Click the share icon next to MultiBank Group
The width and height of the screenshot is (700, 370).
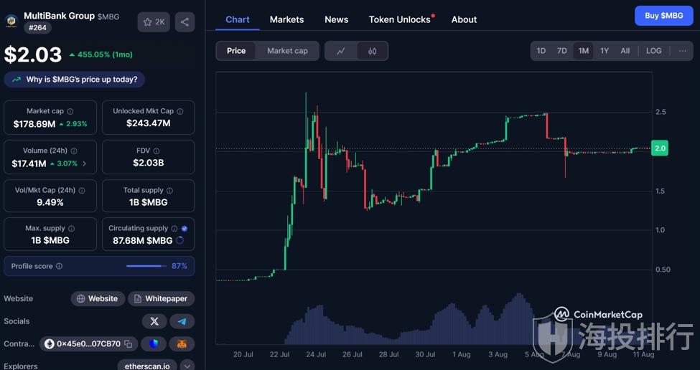[185, 22]
